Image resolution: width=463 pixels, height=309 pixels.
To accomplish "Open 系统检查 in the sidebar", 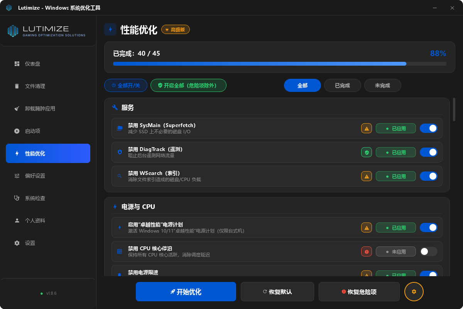I will [x=48, y=198].
